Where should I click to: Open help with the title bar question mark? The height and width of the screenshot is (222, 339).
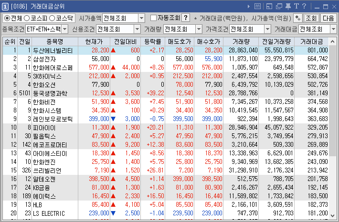pyautogui.click(x=304, y=6)
